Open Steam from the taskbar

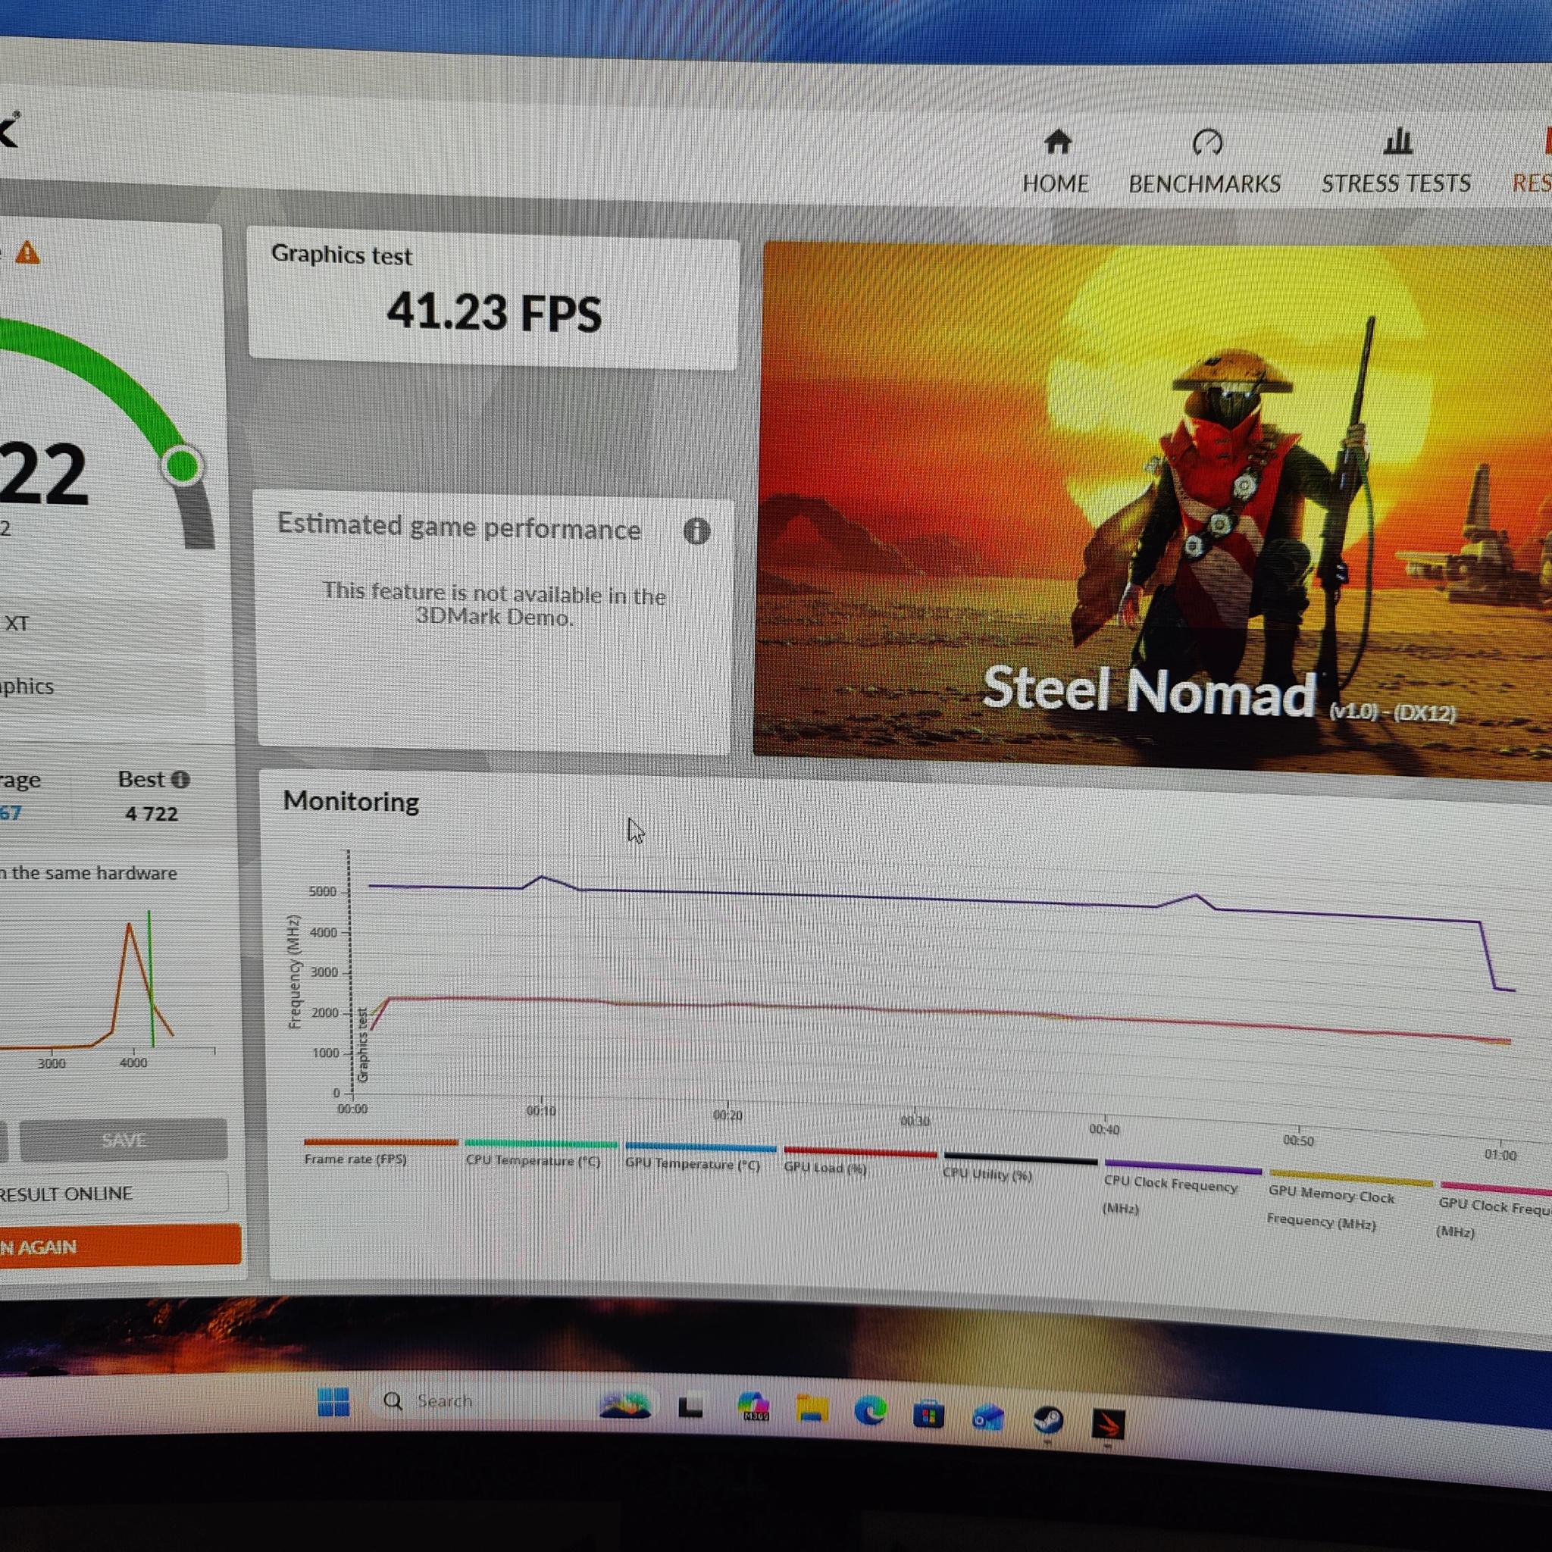(1047, 1420)
